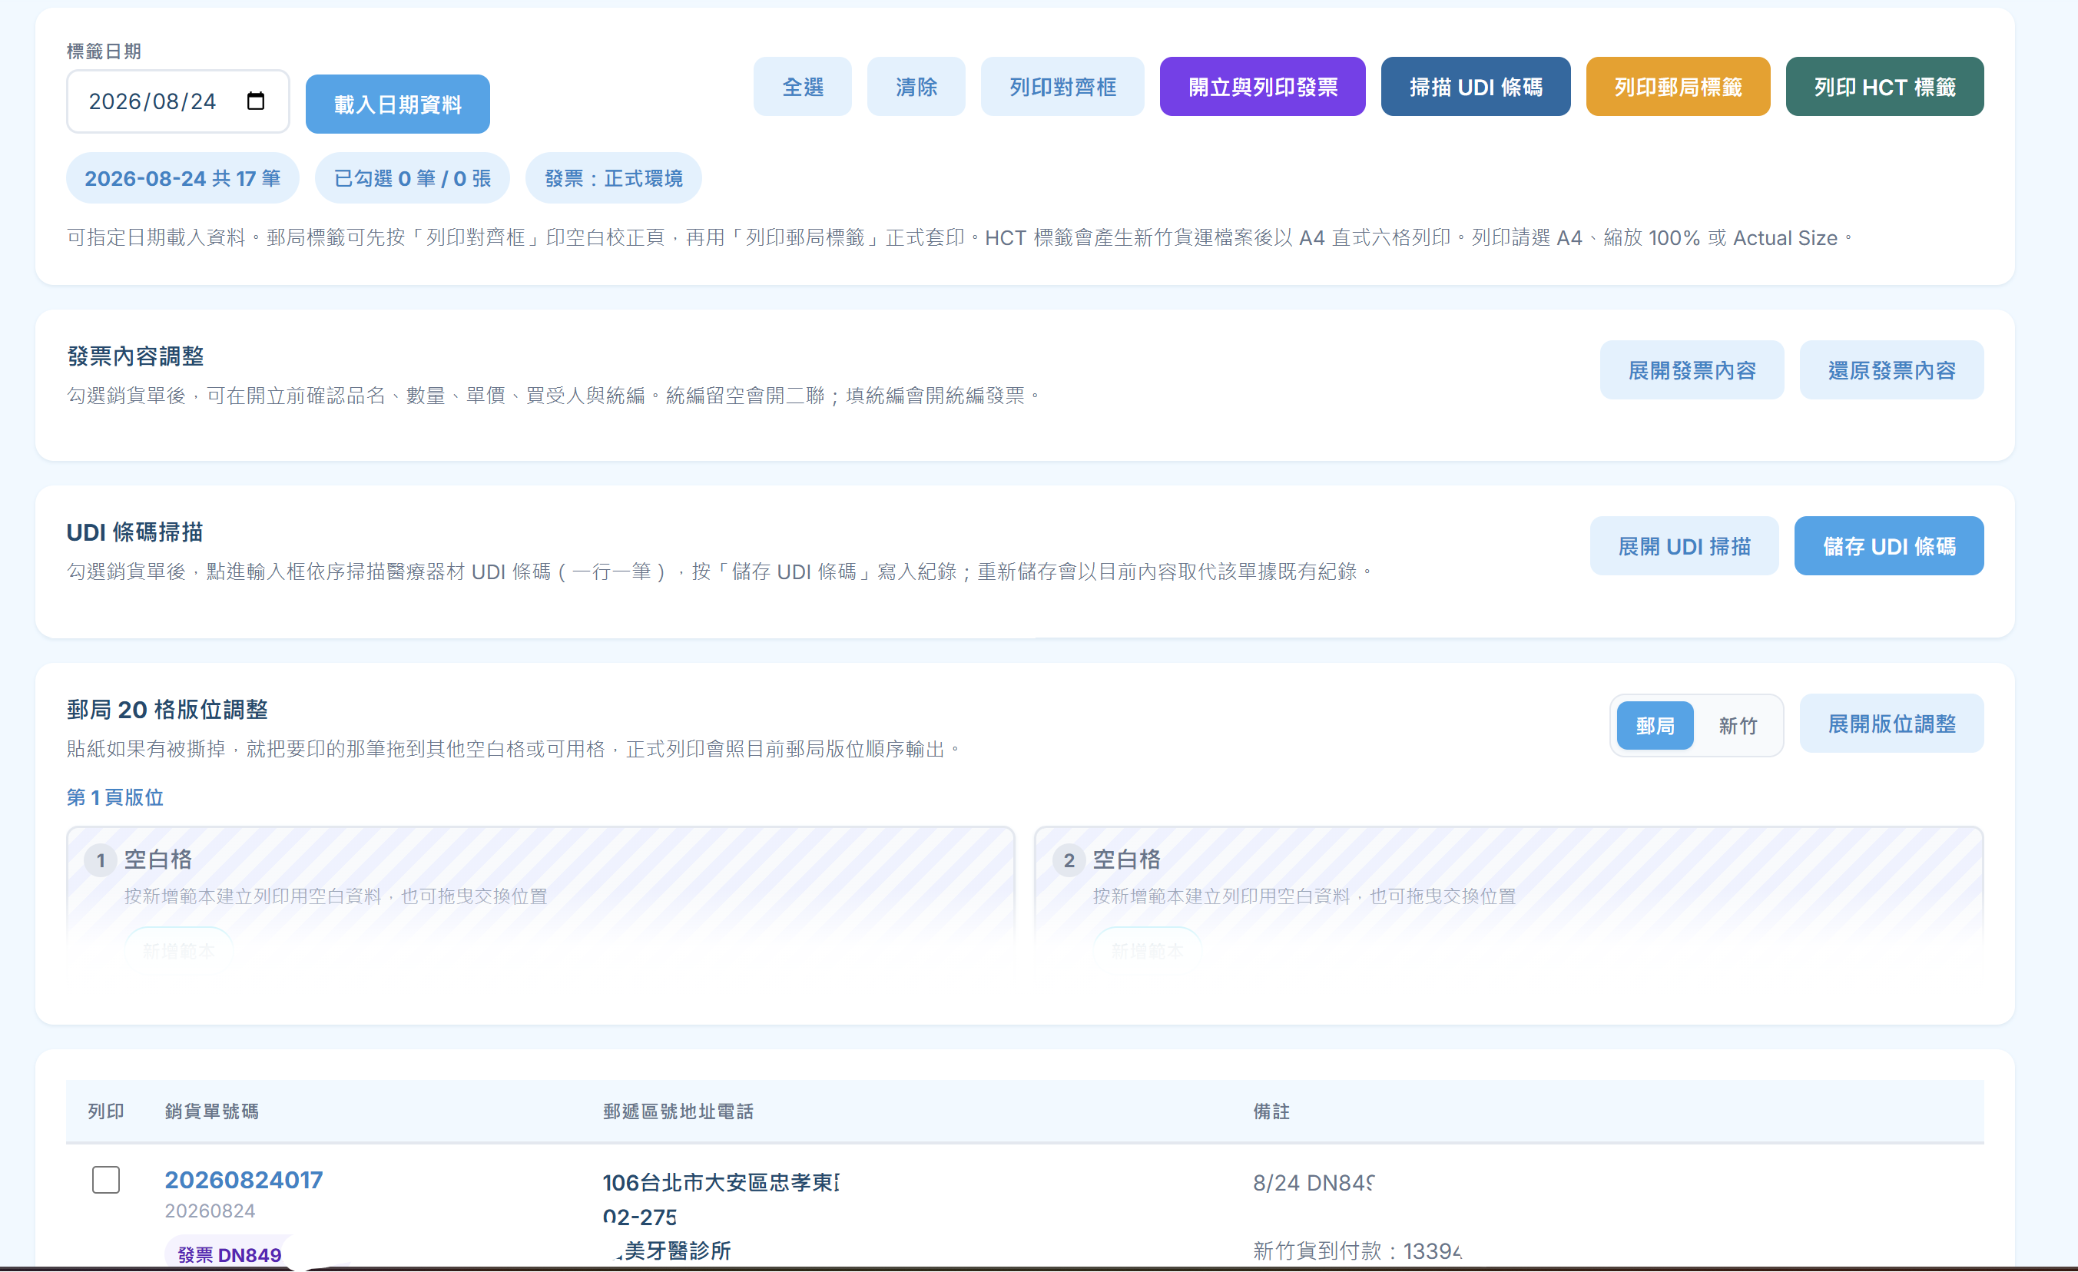
Task: Click 列印對齊框 button
Action: (x=1062, y=87)
